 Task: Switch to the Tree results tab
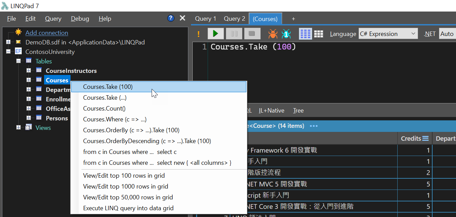(x=298, y=111)
